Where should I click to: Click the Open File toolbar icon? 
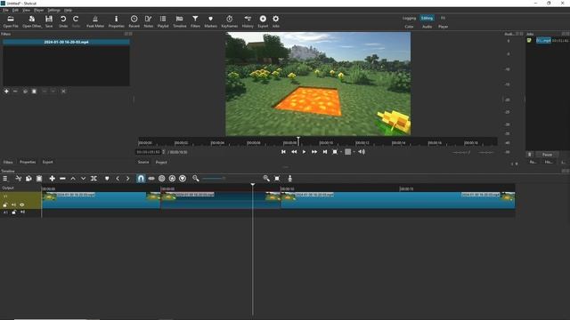(x=11, y=21)
